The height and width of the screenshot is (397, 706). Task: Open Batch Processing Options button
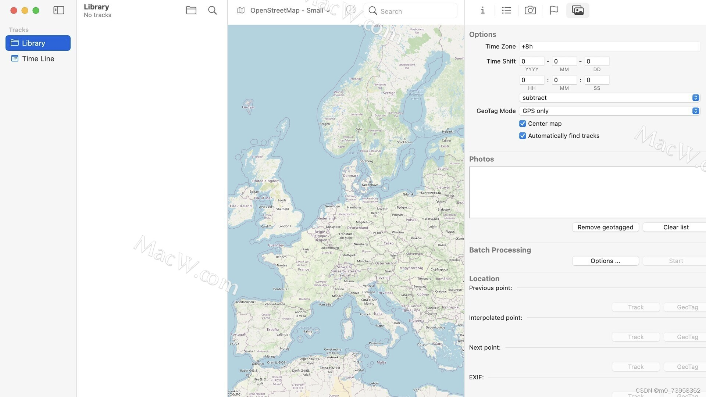(x=605, y=261)
